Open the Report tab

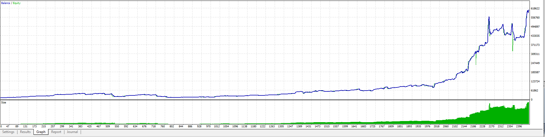click(56, 132)
